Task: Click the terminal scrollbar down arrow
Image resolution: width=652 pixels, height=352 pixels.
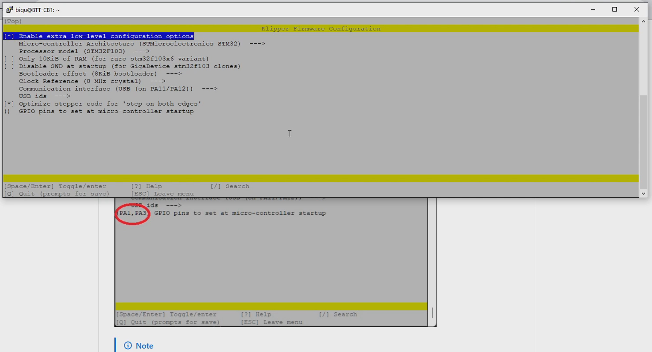Action: point(643,193)
